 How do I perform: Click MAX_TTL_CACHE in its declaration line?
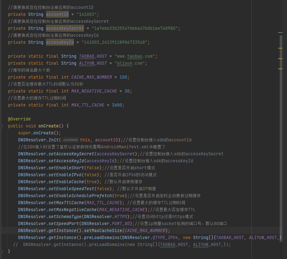(88, 105)
